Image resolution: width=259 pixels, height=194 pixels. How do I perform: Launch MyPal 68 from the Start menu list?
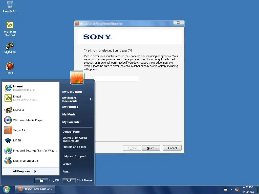coord(31,110)
